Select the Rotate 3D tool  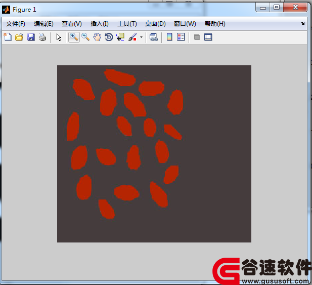[x=109, y=37]
